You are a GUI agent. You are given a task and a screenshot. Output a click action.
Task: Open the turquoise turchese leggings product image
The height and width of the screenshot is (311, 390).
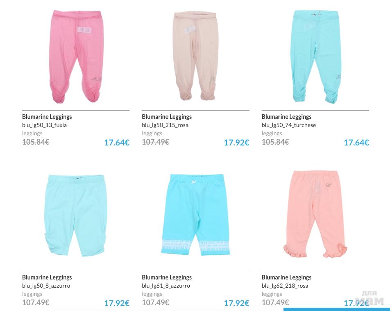(315, 57)
